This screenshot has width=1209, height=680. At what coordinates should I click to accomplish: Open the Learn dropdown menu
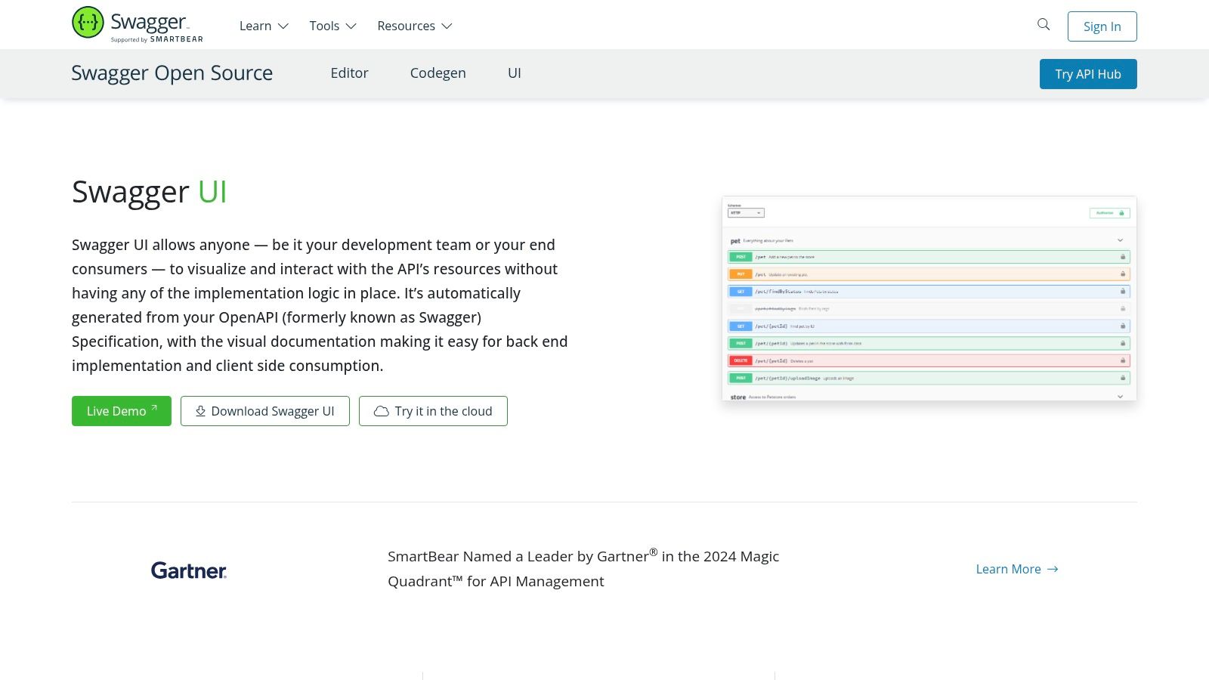(x=264, y=26)
